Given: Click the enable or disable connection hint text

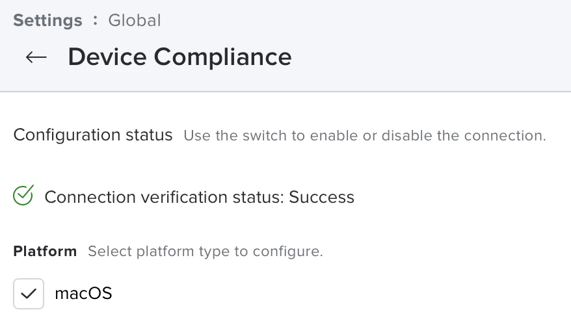Looking at the screenshot, I should pos(365,135).
